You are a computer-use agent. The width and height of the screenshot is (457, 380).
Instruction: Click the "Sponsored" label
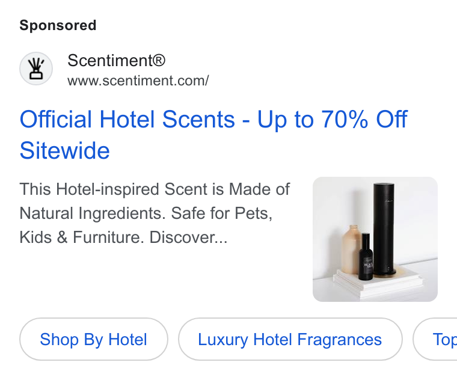coord(58,25)
